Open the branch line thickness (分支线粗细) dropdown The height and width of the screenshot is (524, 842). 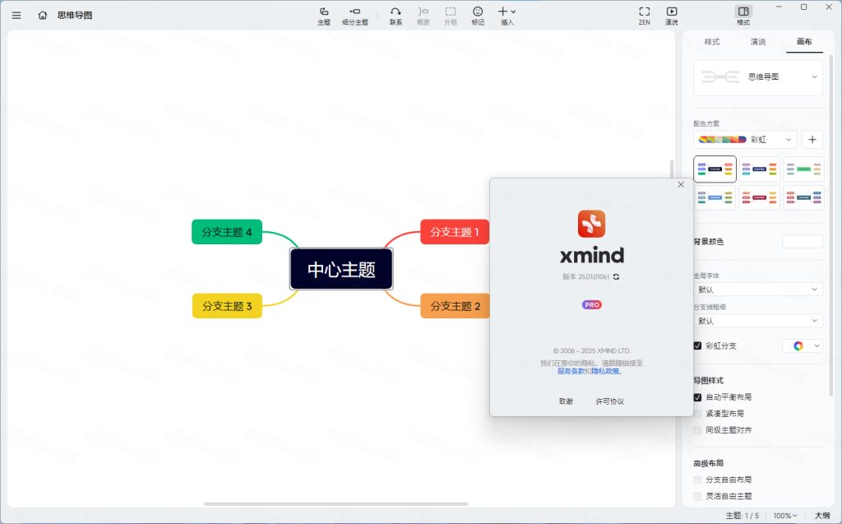(x=758, y=320)
